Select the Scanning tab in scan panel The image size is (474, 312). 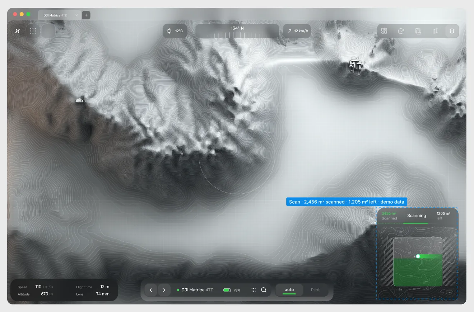[x=416, y=216]
